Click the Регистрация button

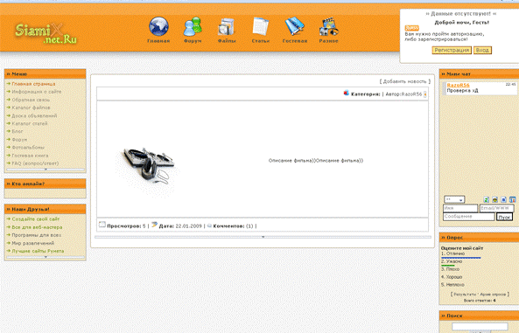[452, 50]
